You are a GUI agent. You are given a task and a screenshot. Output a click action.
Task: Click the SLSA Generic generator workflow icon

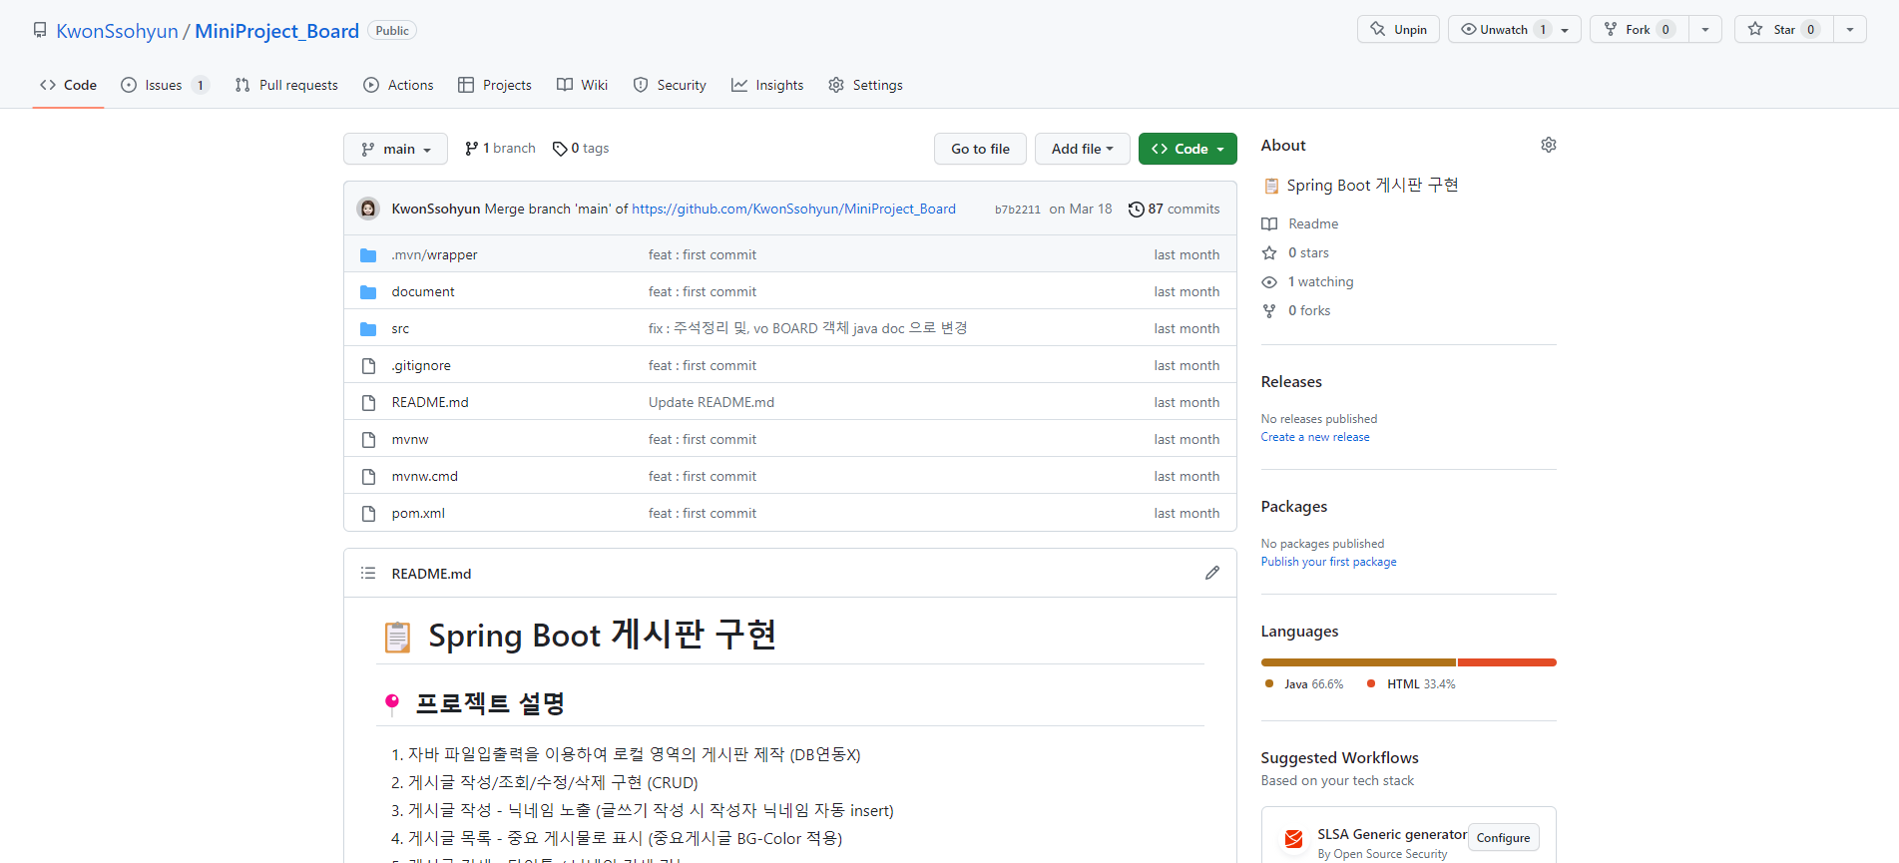click(1293, 839)
